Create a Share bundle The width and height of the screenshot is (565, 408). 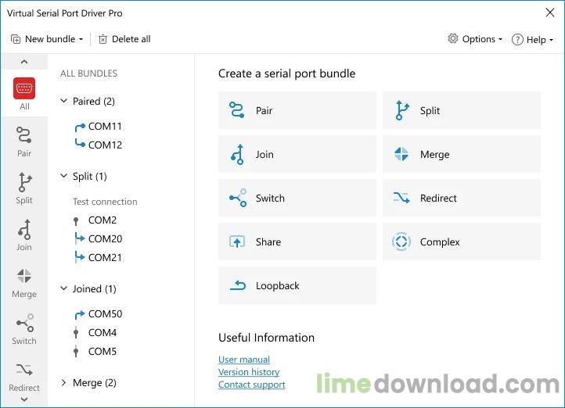pos(297,242)
